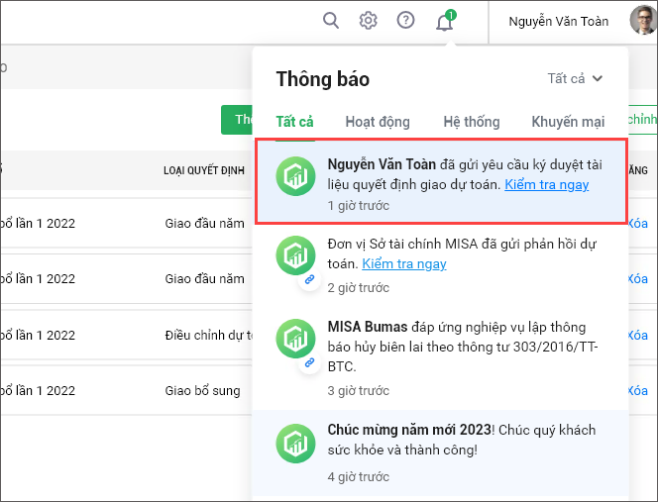The width and height of the screenshot is (658, 502).
Task: Switch to the Khuyến mại tab
Action: pos(568,122)
